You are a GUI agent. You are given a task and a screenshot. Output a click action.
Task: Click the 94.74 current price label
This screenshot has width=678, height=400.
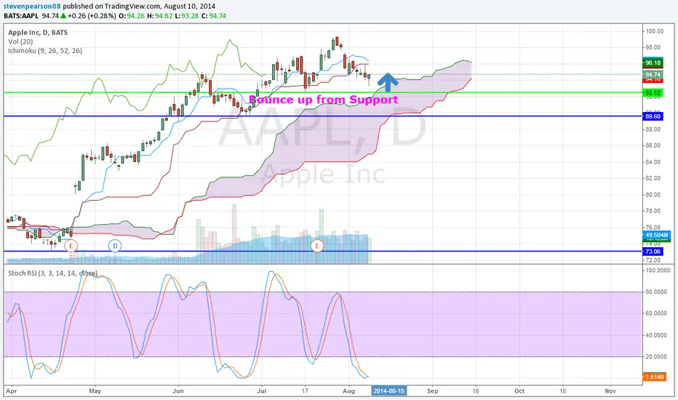pyautogui.click(x=653, y=75)
